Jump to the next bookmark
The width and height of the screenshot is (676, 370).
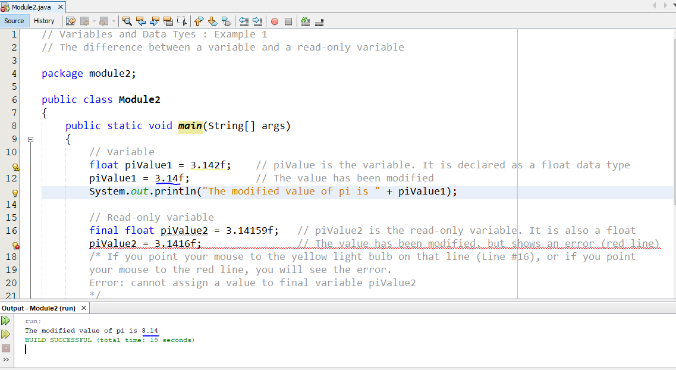(212, 21)
